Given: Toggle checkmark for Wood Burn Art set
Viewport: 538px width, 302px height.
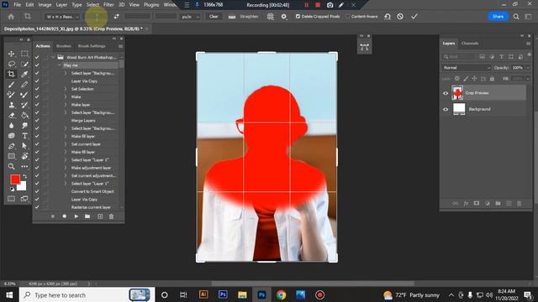Looking at the screenshot, I should 37,57.
